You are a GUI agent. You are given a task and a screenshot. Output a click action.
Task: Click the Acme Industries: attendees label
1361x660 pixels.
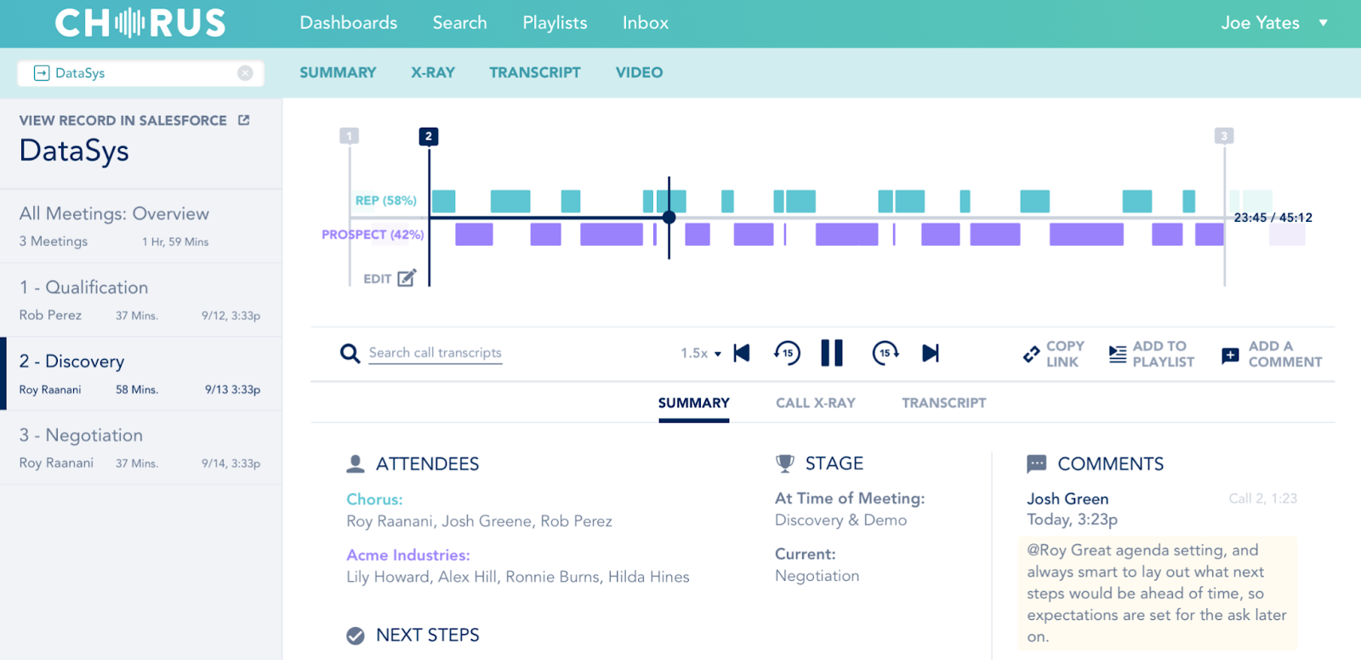408,555
